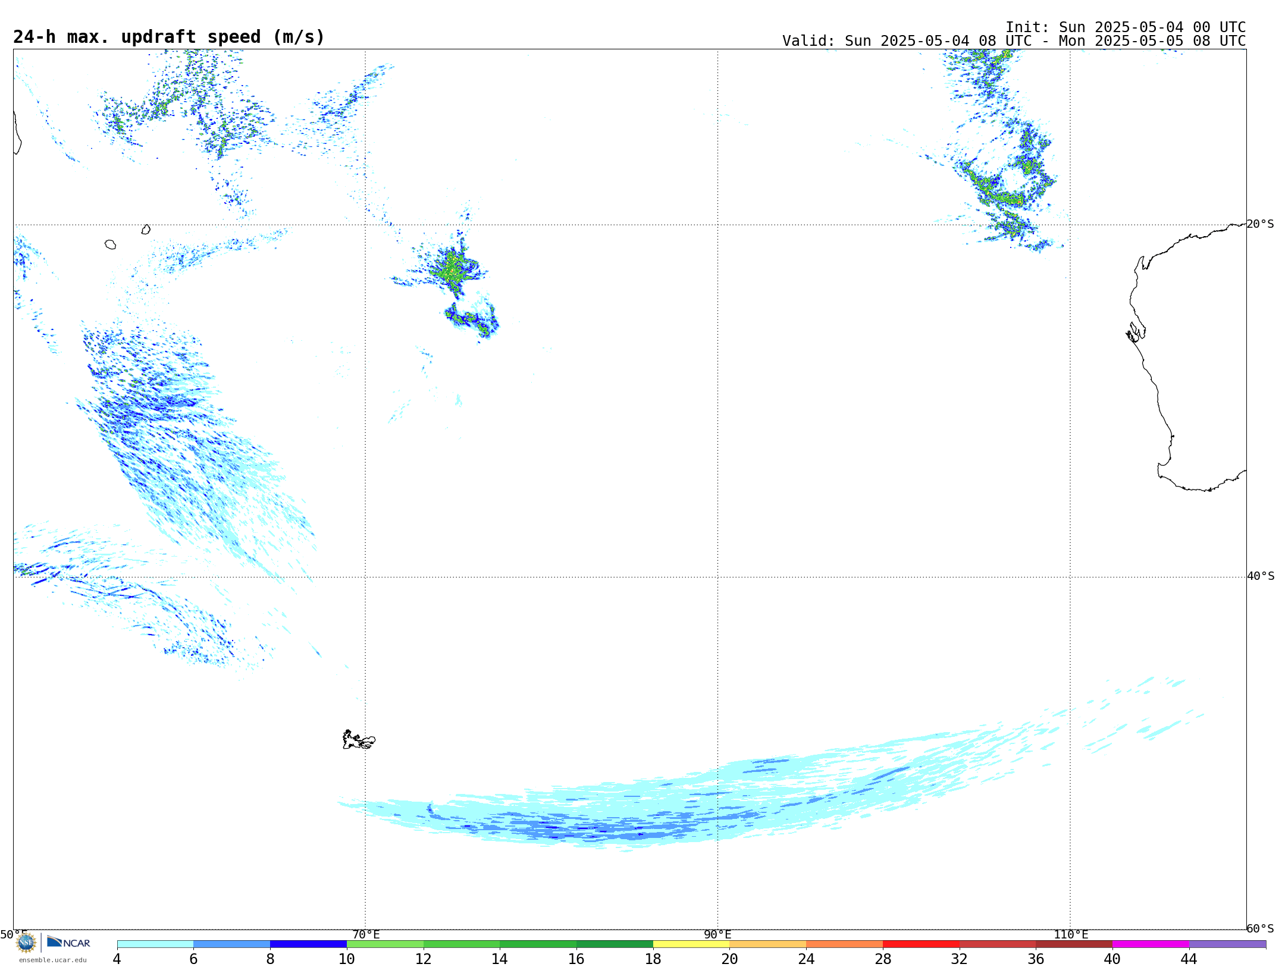This screenshot has width=1285, height=967.
Task: Click the colorbar tick label 10
Action: [347, 959]
